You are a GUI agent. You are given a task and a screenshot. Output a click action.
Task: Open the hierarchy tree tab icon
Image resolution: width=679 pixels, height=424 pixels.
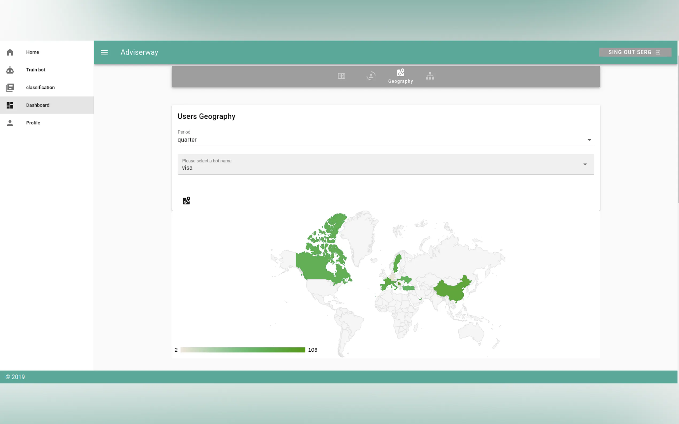(430, 76)
